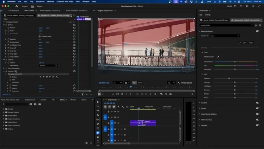264x149 pixels.
Task: Click the Auto button in Basic Correction
Action: pos(243,43)
